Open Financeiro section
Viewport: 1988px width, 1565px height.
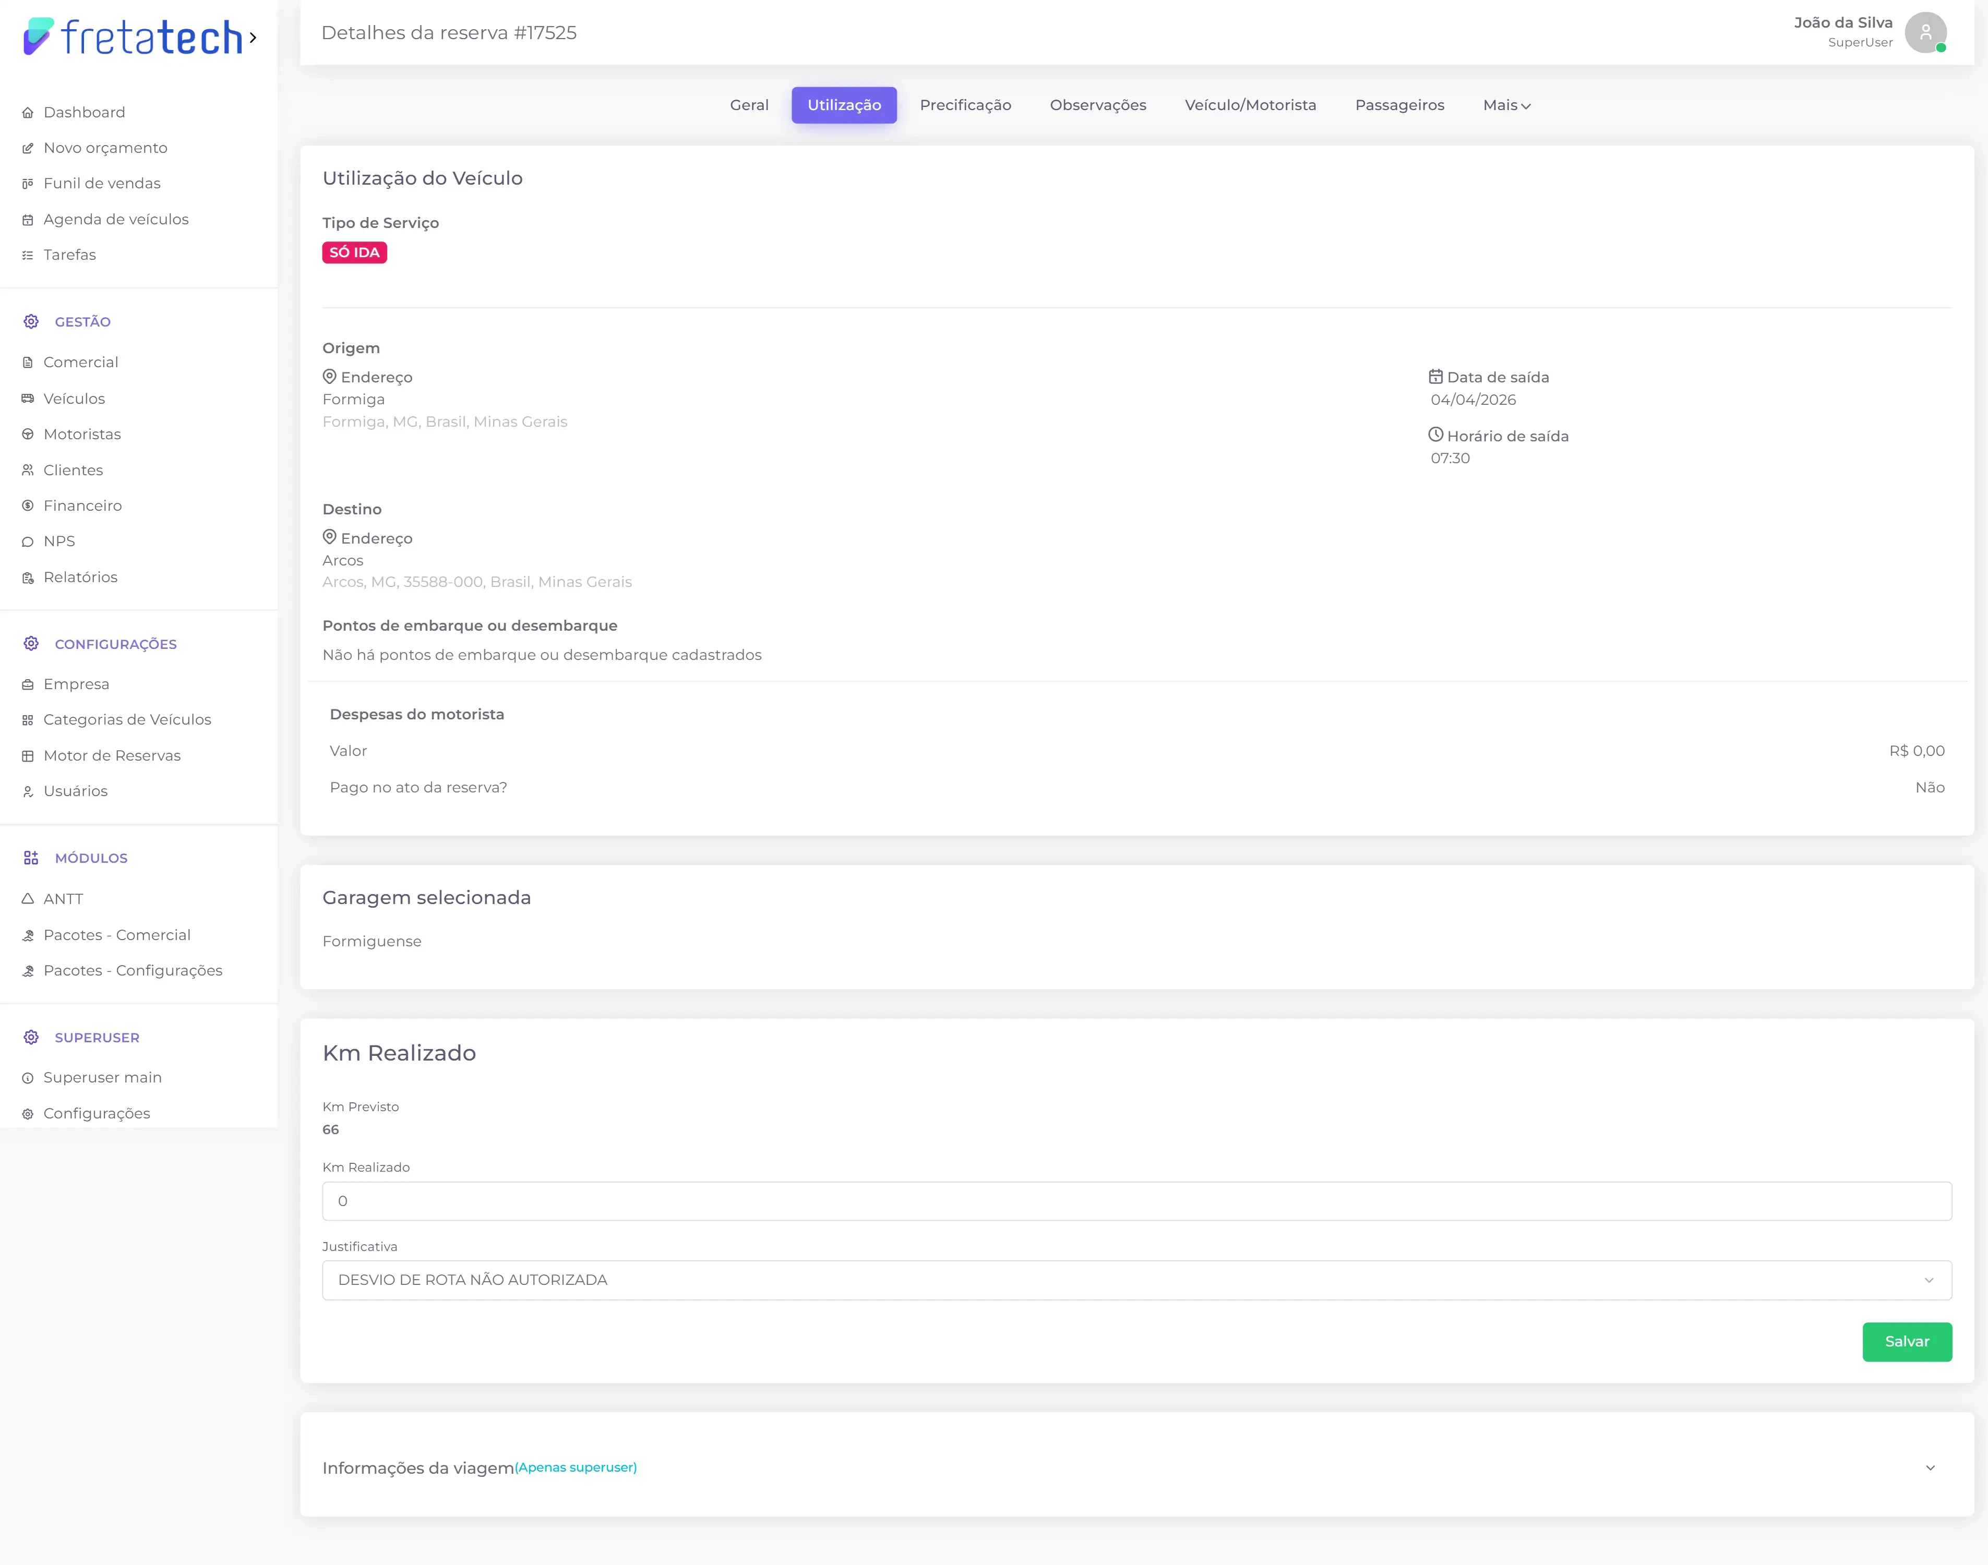pyautogui.click(x=82, y=506)
